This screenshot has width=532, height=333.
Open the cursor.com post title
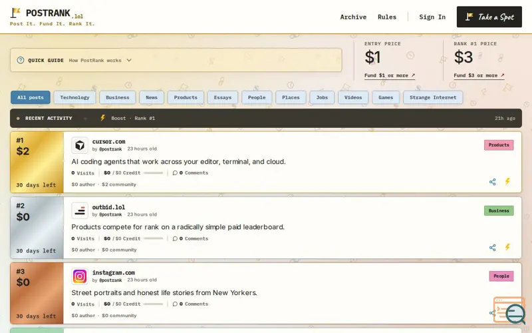click(x=108, y=142)
